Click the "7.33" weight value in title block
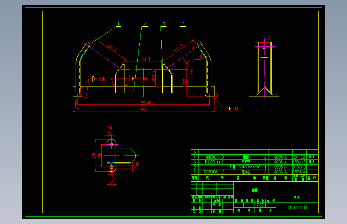This screenshot has height=224, width=347. (x=260, y=205)
